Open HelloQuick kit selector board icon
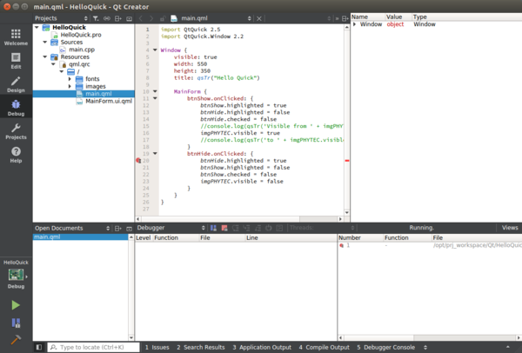This screenshot has width=522, height=353. tap(16, 275)
